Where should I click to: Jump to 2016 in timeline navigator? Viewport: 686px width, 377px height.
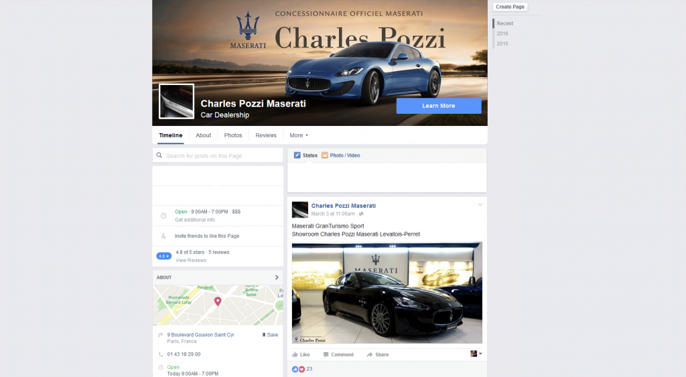pos(502,33)
